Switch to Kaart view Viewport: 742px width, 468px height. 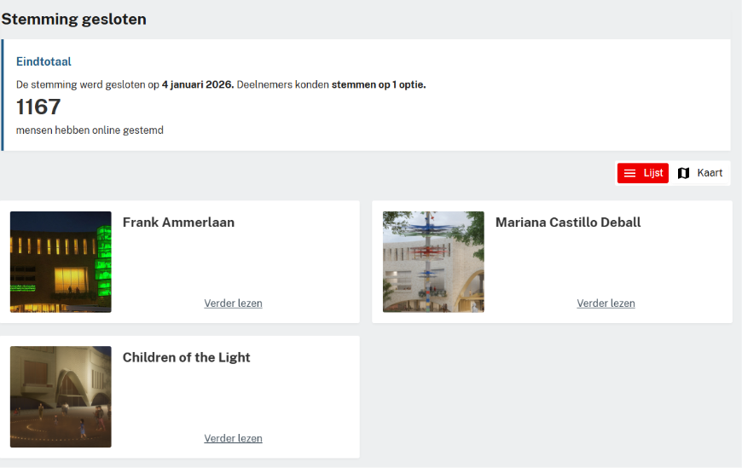(700, 173)
